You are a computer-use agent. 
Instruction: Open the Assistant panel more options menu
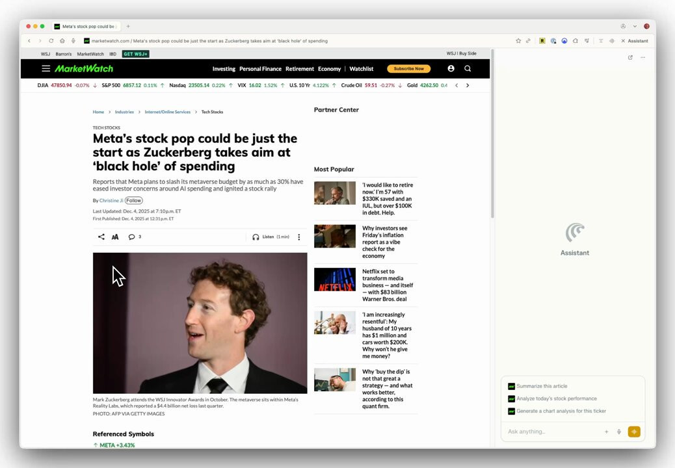pyautogui.click(x=642, y=57)
